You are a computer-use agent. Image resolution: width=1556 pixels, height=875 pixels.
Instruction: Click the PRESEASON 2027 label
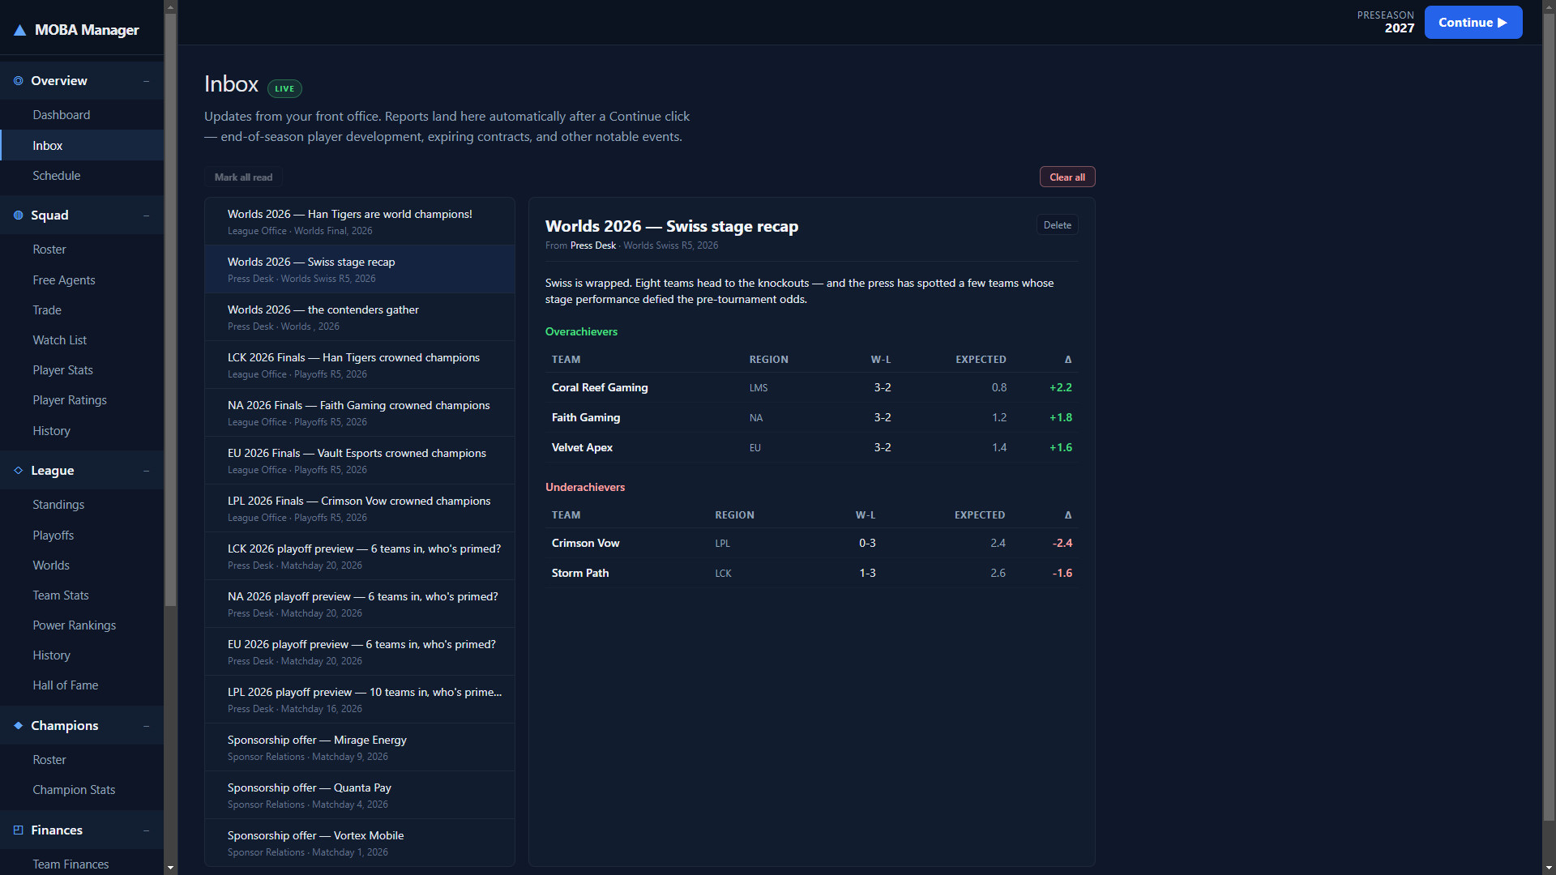1386,22
